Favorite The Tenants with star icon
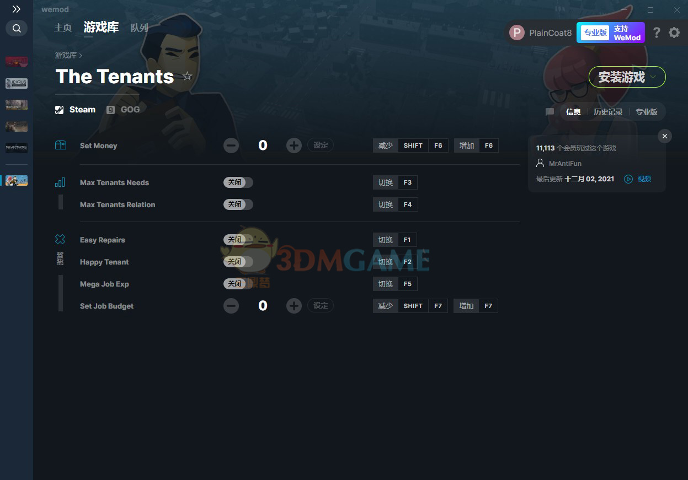688x480 pixels. (188, 76)
